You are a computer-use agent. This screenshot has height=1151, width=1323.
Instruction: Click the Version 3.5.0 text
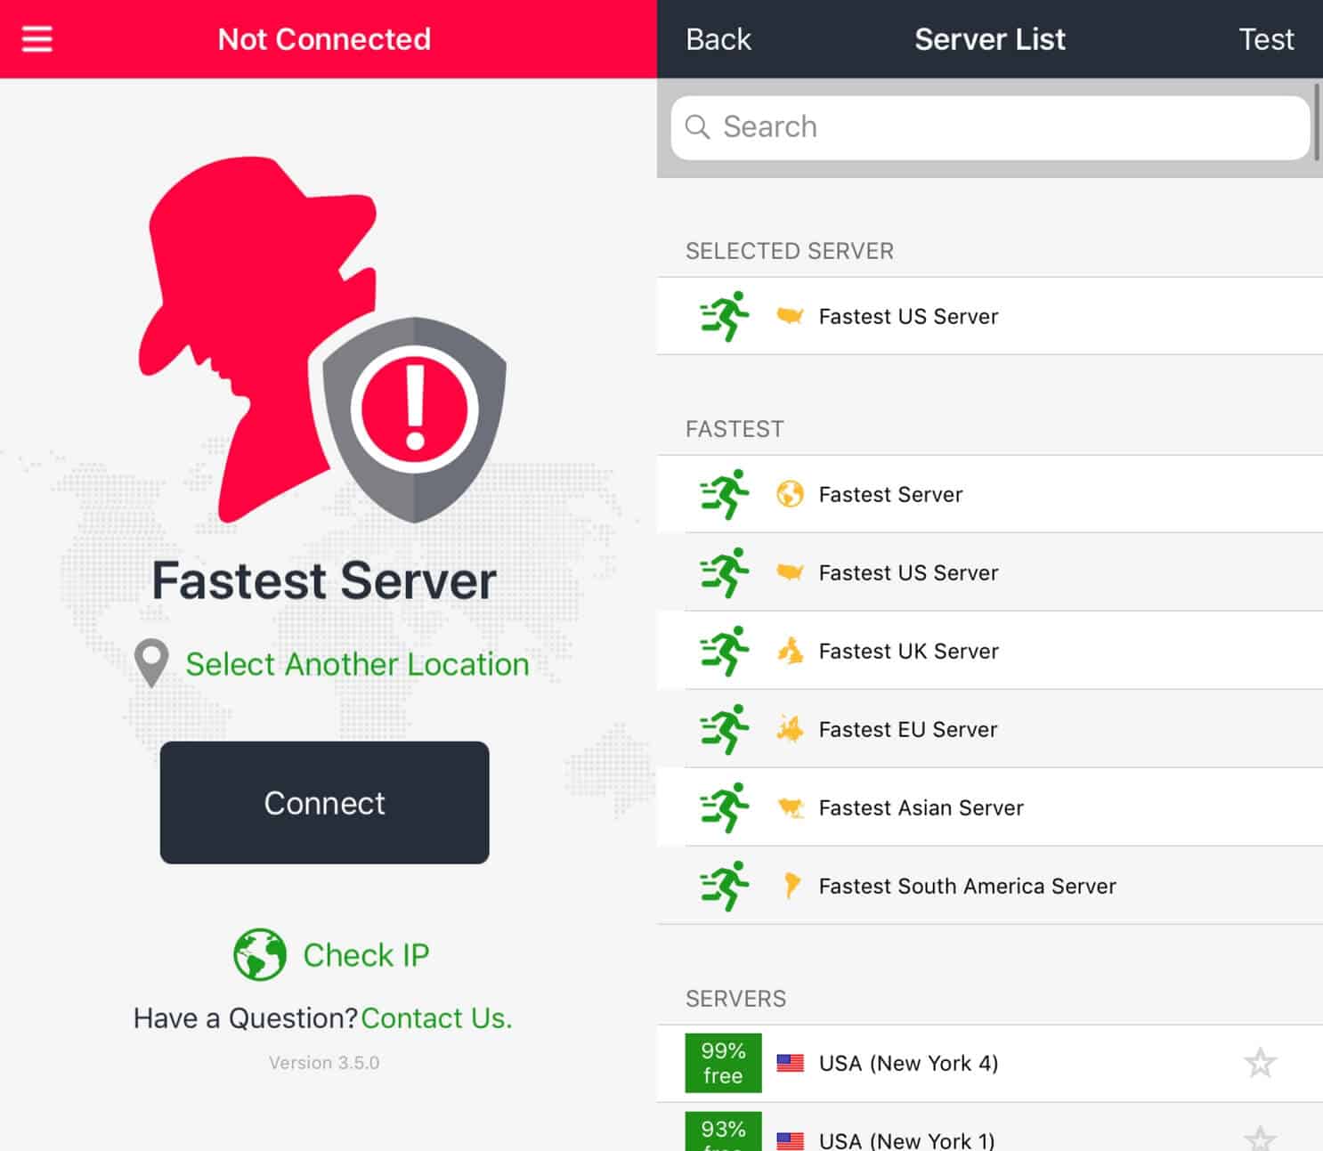click(324, 1063)
